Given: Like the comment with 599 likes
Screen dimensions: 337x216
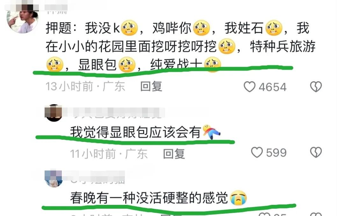Looking at the screenshot, I should click(257, 152).
